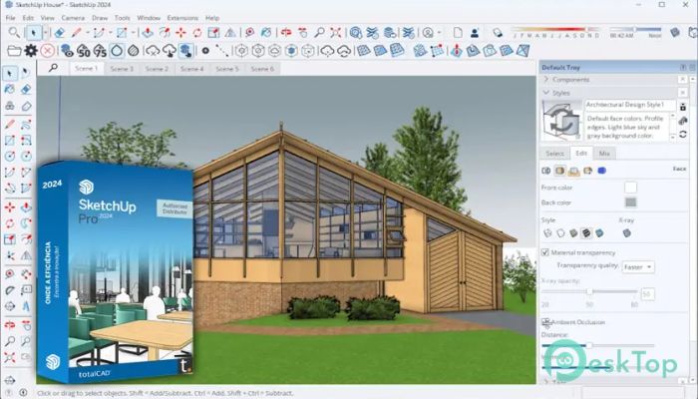Pick the Paint Bucket tool in top toolbar
Viewport: 698px width, 399px height.
tap(266, 33)
